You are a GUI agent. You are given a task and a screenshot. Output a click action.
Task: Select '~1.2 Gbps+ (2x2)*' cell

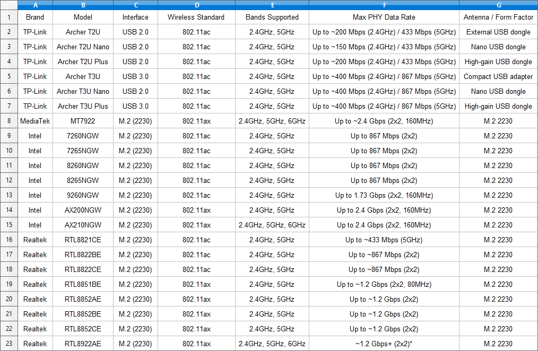(x=384, y=343)
